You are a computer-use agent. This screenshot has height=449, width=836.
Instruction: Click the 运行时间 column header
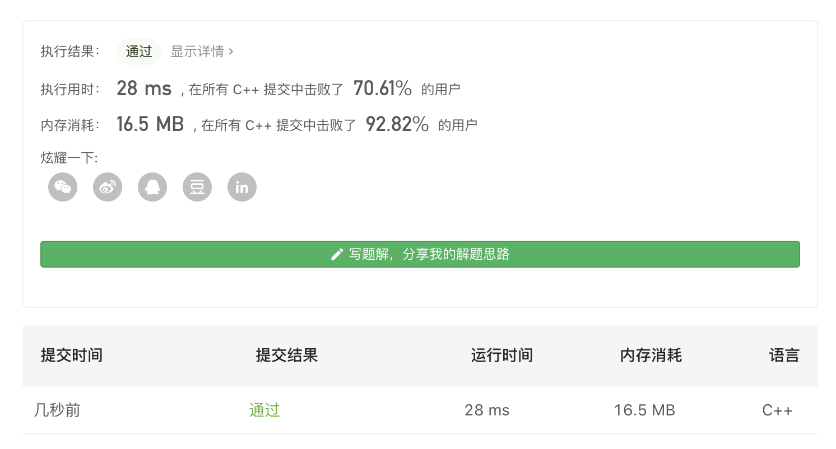pyautogui.click(x=501, y=355)
